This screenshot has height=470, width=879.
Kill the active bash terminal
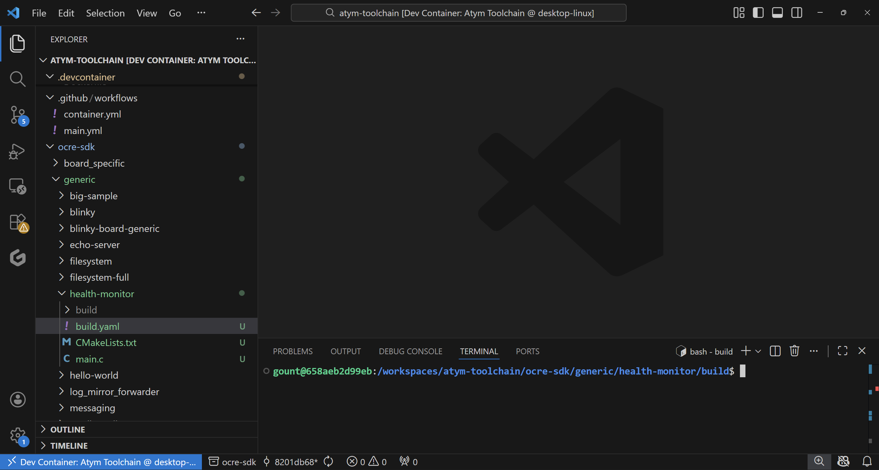coord(794,351)
